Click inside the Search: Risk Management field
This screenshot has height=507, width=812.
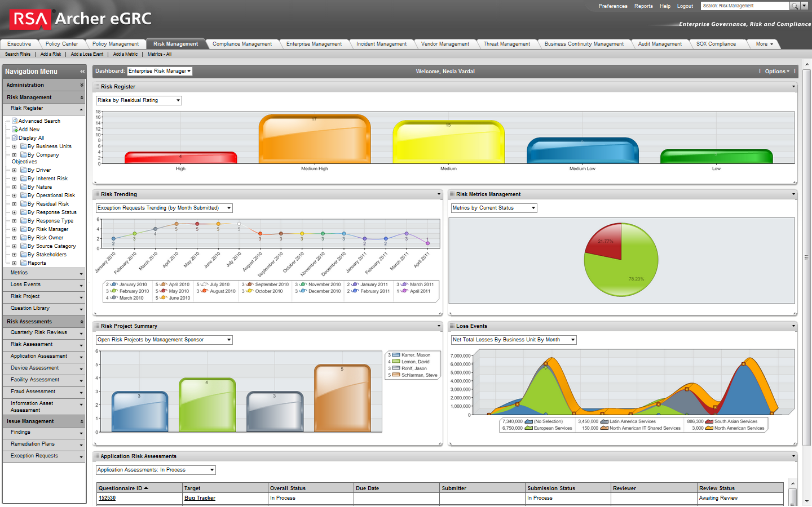pyautogui.click(x=745, y=6)
